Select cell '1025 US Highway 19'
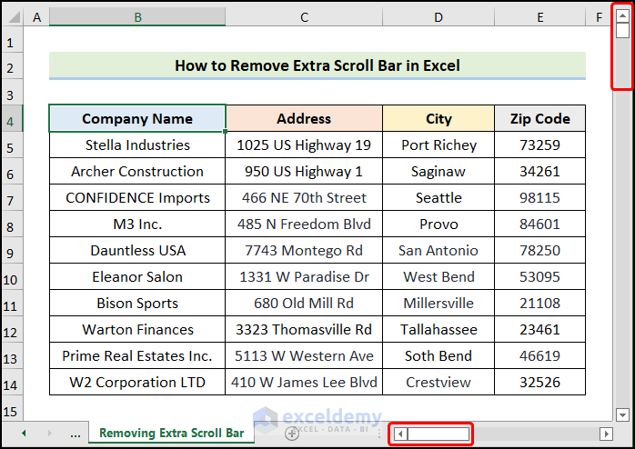 tap(304, 145)
